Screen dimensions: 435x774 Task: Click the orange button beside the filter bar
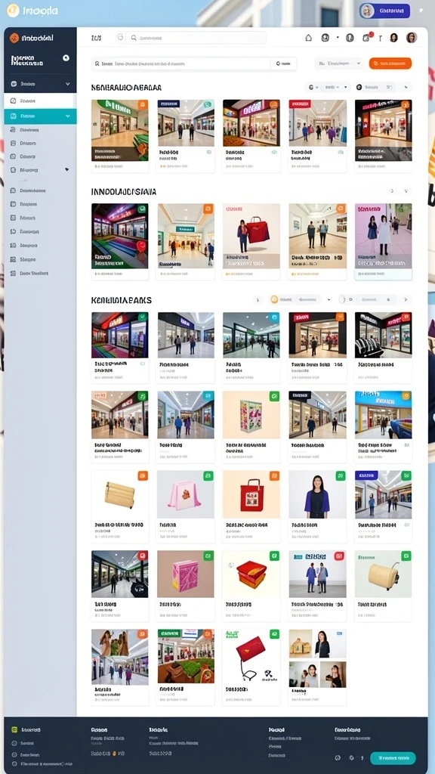point(390,63)
